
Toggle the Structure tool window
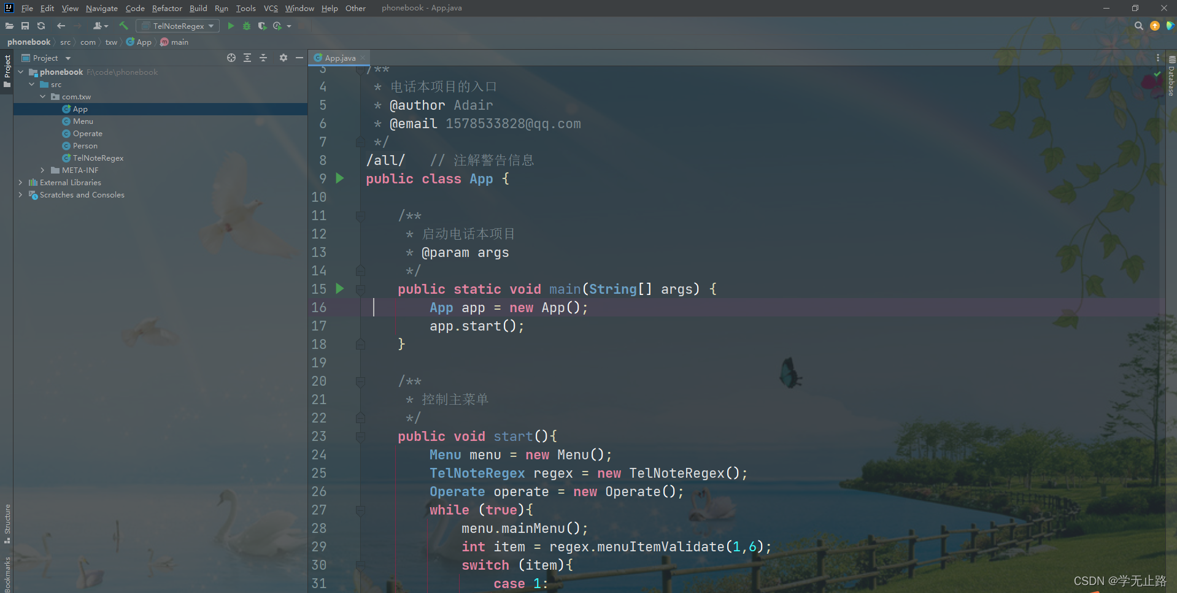click(7, 523)
